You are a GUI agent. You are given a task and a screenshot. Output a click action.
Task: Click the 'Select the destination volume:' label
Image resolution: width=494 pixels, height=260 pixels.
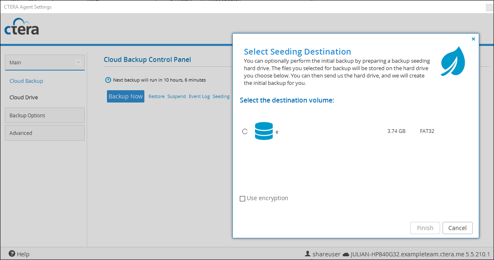[x=287, y=100]
